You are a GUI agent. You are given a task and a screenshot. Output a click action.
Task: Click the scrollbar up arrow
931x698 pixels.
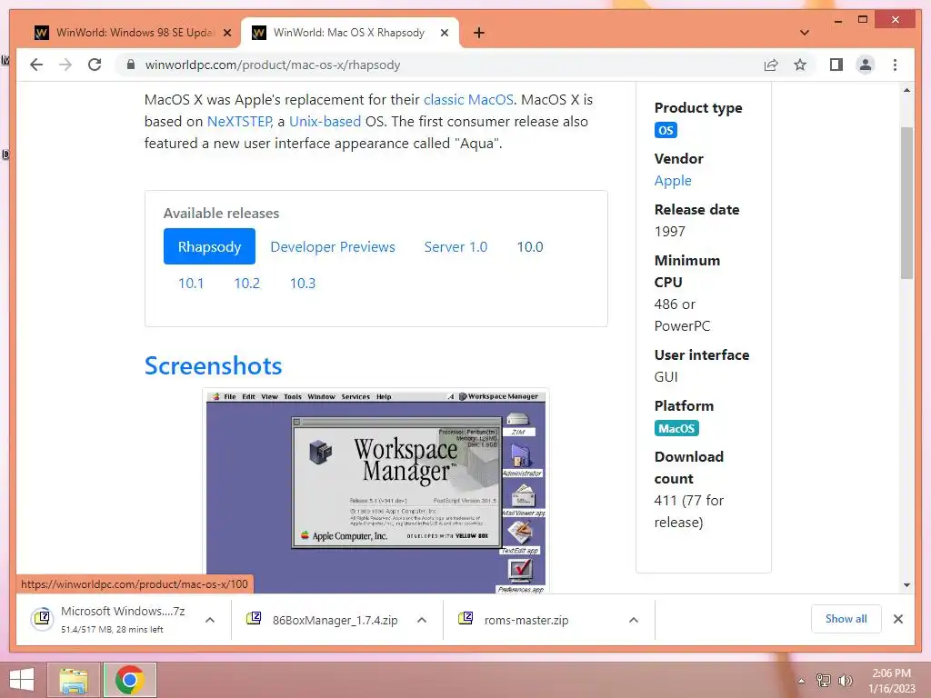click(x=906, y=90)
